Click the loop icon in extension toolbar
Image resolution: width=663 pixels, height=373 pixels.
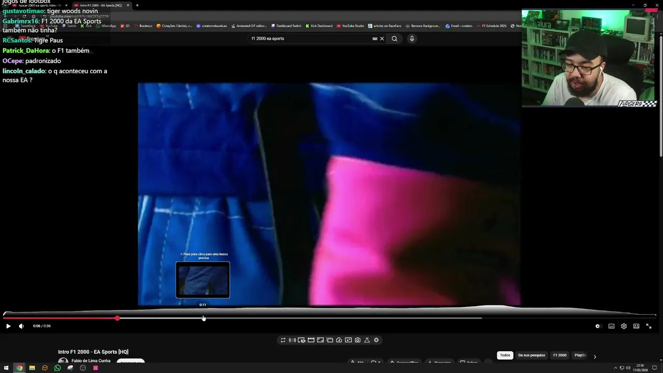click(283, 340)
